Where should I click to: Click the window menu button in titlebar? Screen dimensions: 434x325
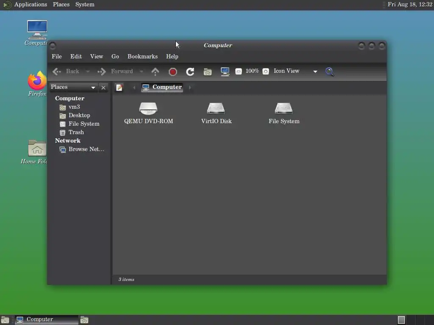[x=53, y=46]
